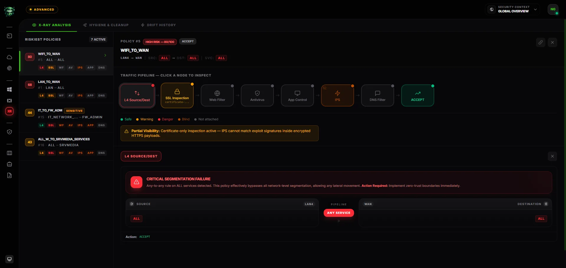Click the SVC ALL tag in header
This screenshot has height=268, width=566.
coord(221,58)
